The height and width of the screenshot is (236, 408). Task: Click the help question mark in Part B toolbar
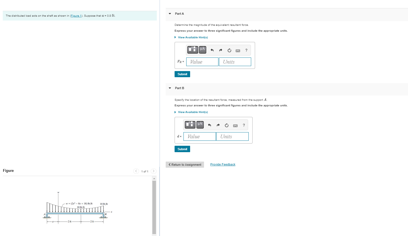pos(243,125)
